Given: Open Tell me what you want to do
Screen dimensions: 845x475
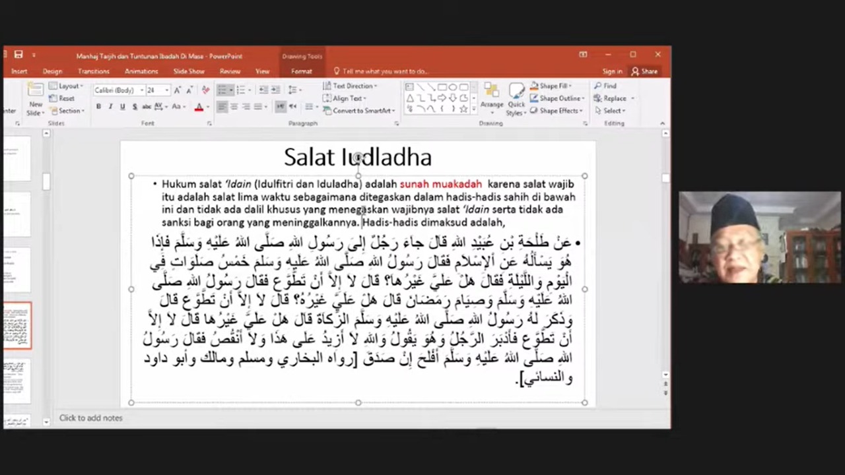Looking at the screenshot, I should coord(381,71).
